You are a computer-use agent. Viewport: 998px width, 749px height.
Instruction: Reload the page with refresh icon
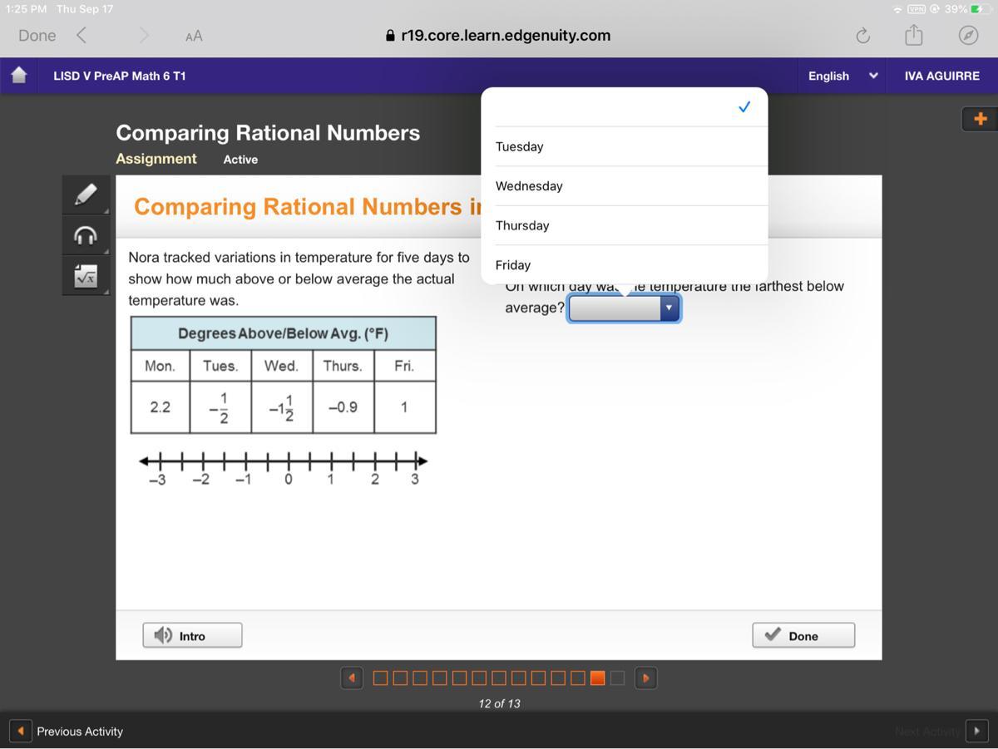click(862, 36)
